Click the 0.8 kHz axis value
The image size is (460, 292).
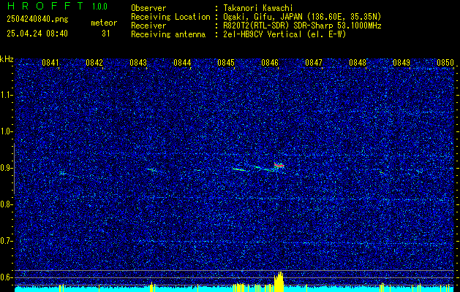7,204
